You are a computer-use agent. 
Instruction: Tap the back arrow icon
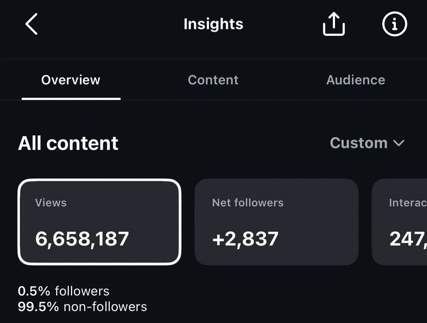click(31, 24)
